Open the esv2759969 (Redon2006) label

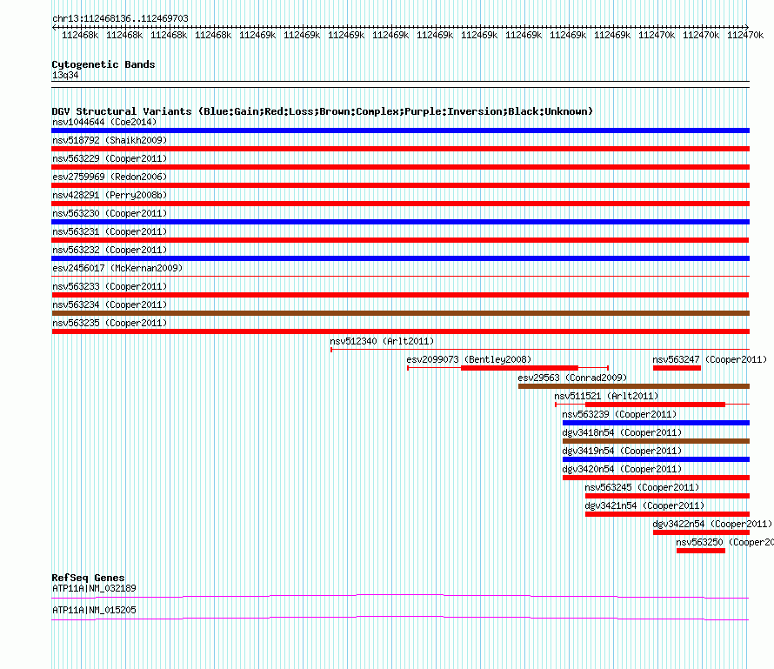110,177
